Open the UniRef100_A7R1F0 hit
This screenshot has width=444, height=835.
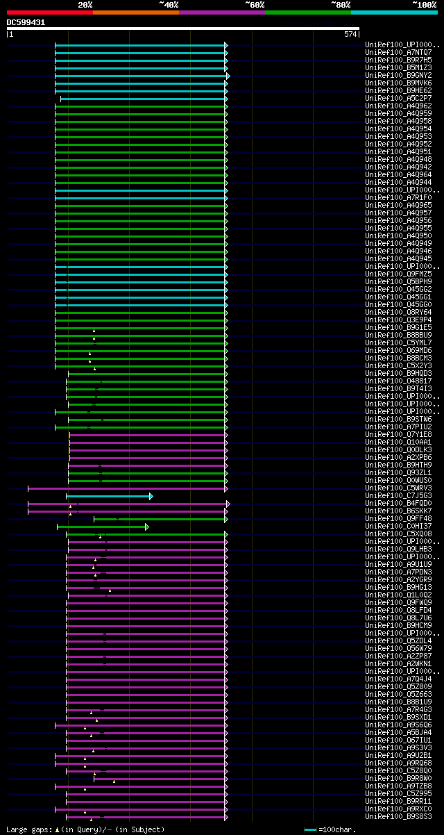pyautogui.click(x=398, y=197)
